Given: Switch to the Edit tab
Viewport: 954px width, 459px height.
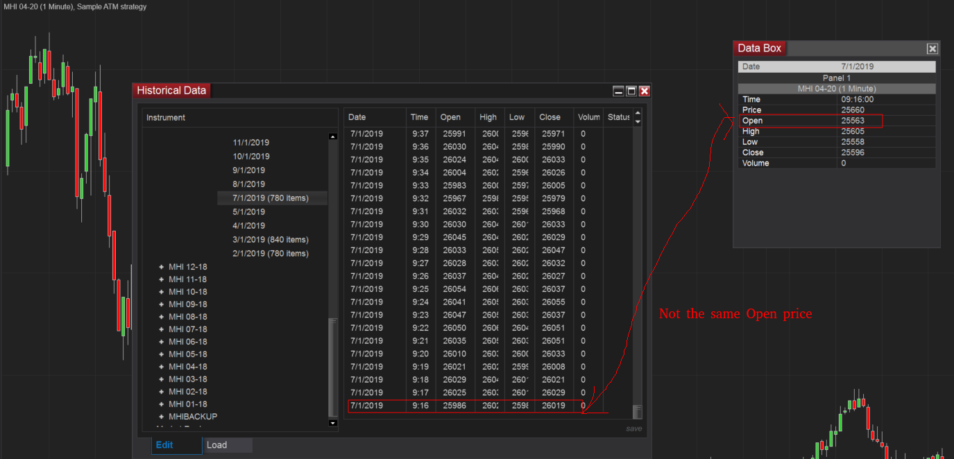Looking at the screenshot, I should click(176, 445).
